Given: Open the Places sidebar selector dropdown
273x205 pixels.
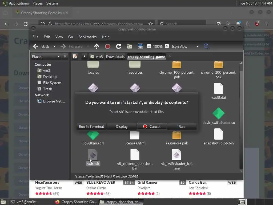Looking at the screenshot, I should coord(46,57).
